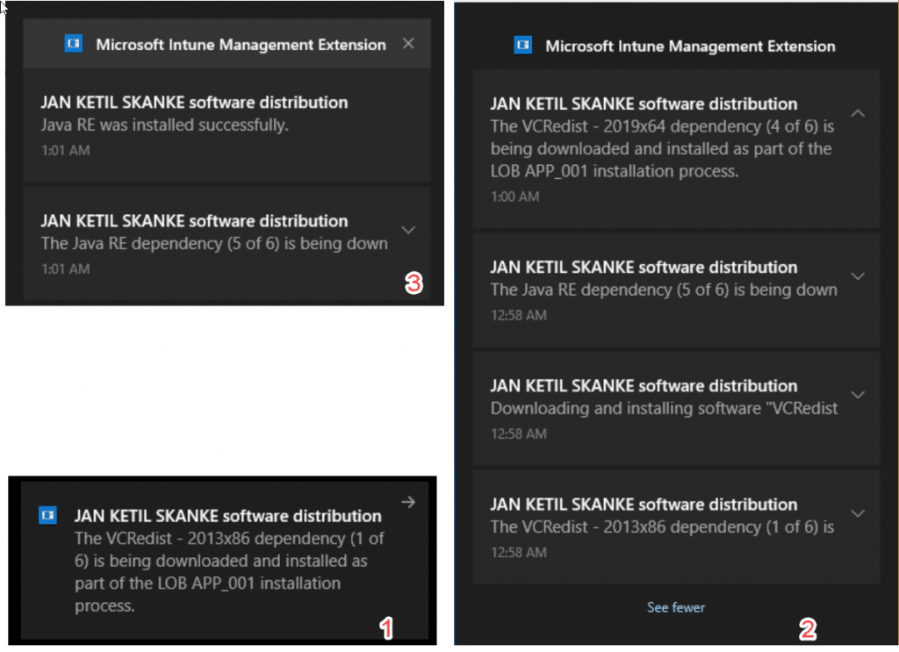Dismiss the top-left Intune notification group
This screenshot has height=652, width=899.
click(408, 44)
